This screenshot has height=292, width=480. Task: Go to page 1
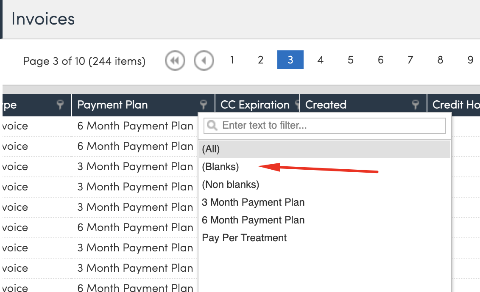point(232,60)
